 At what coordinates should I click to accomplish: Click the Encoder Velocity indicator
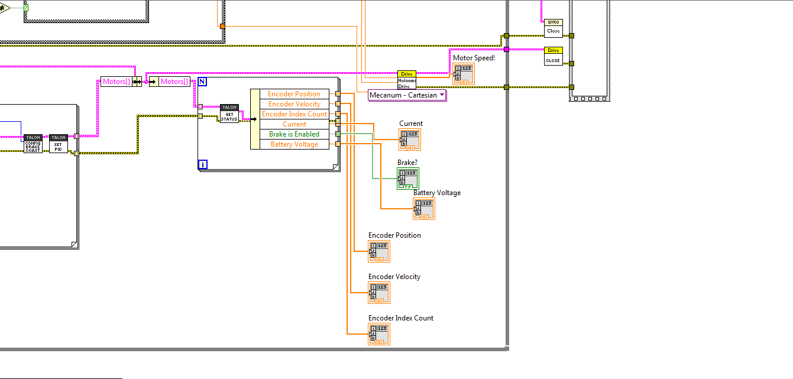[378, 292]
